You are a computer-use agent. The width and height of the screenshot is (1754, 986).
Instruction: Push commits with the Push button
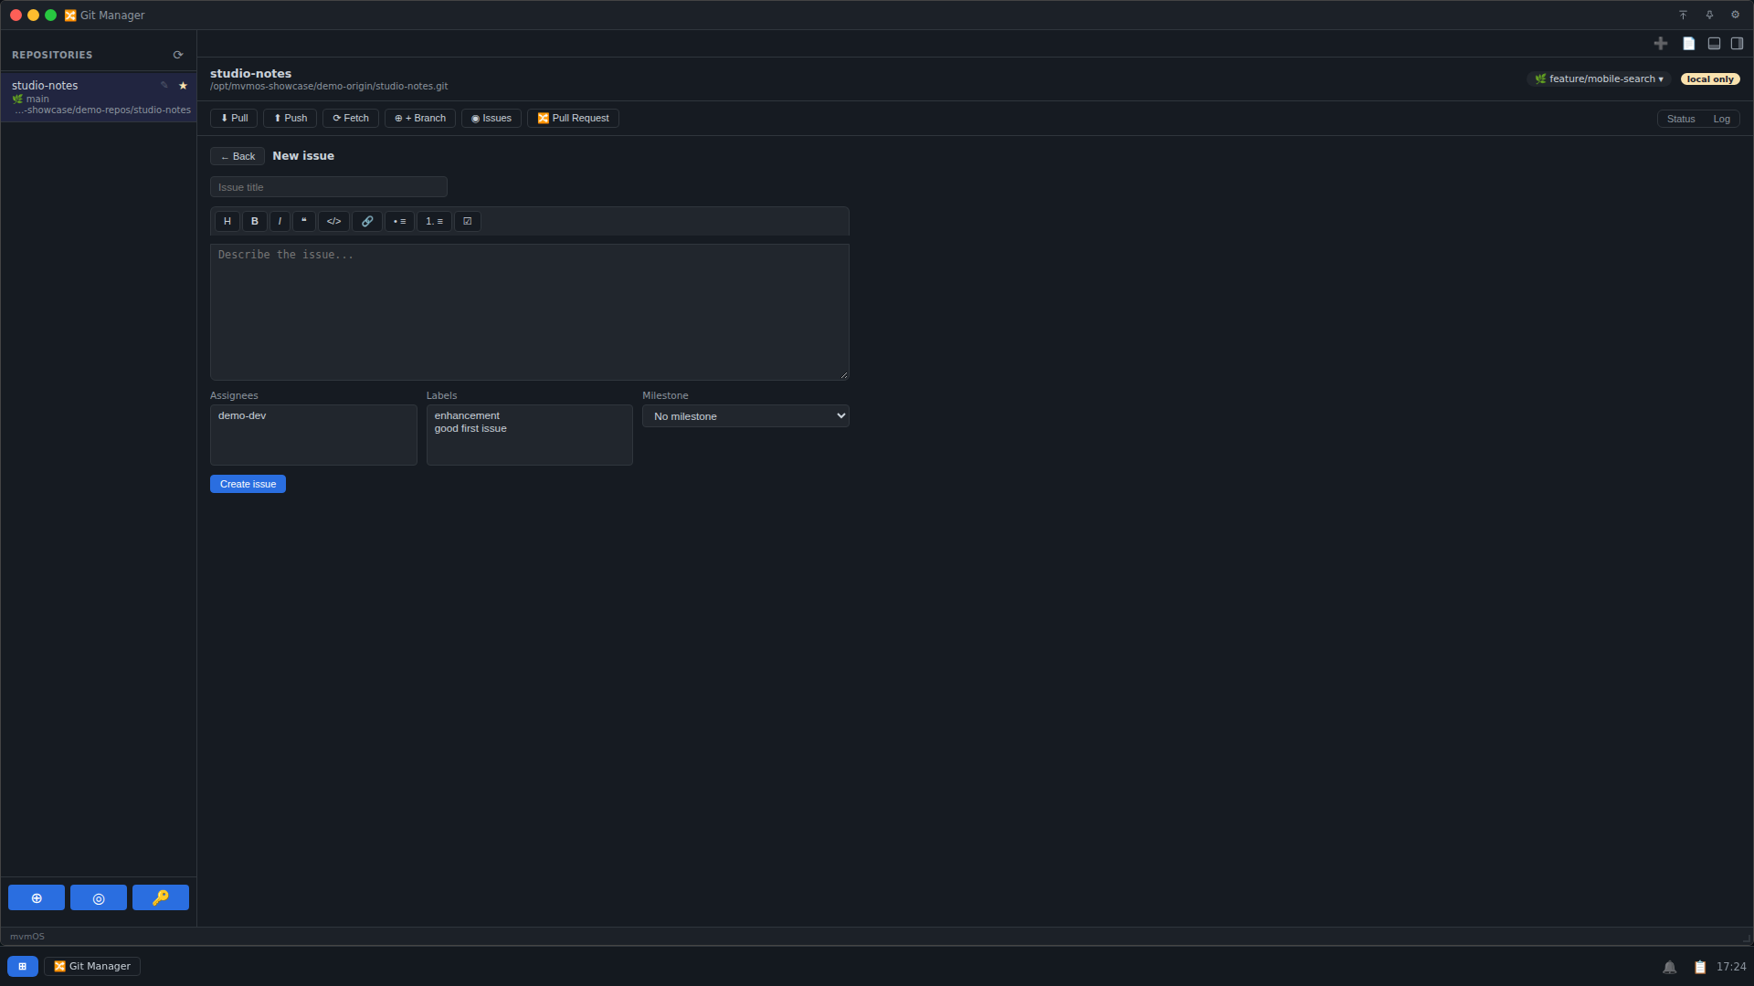point(291,118)
